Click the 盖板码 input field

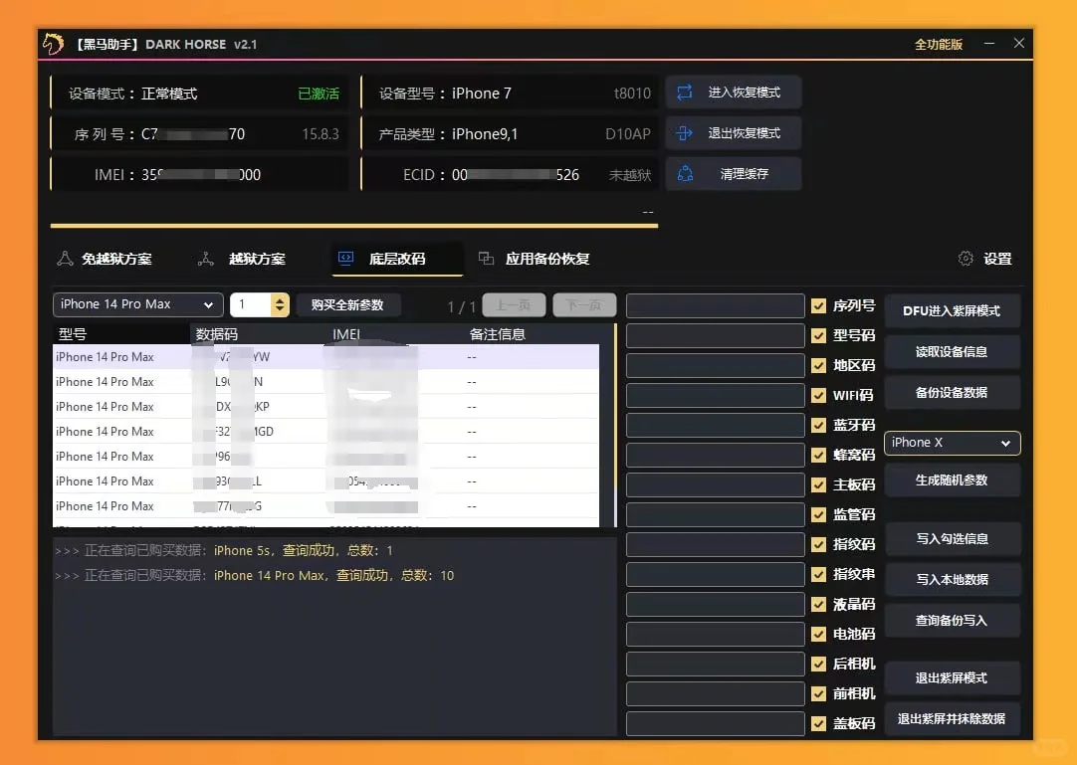(715, 724)
